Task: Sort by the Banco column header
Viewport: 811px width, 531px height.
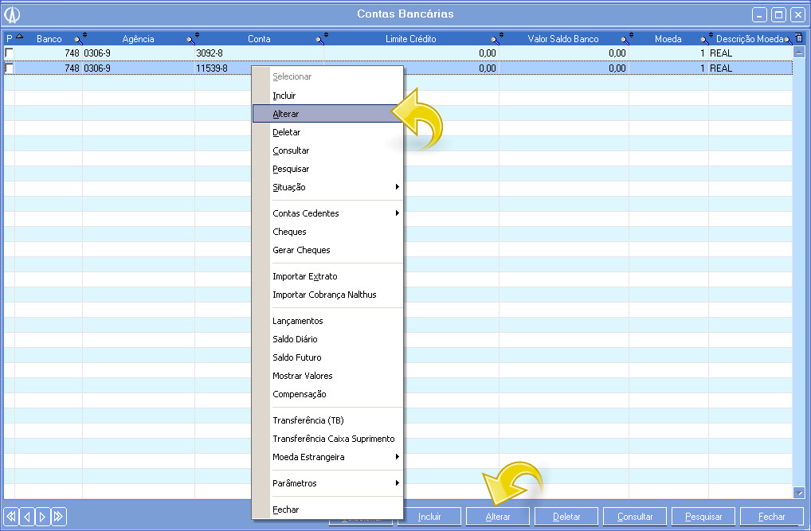Action: click(x=49, y=39)
